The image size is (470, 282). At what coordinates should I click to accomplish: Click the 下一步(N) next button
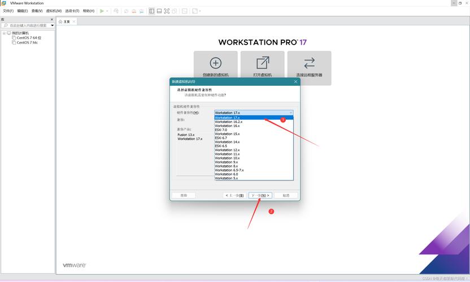[260, 196]
